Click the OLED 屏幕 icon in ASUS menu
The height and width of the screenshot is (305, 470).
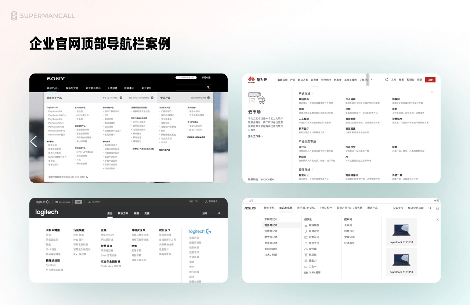pos(305,272)
